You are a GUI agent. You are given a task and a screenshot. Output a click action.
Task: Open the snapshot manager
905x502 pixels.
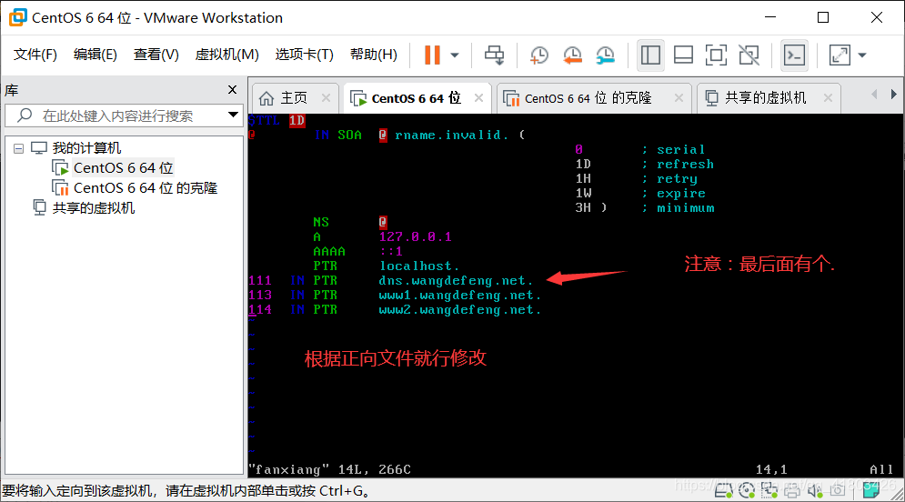click(x=606, y=55)
